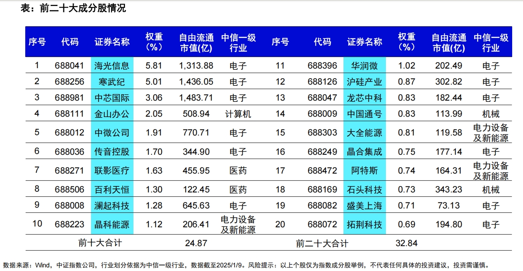Select the stock name 百利天恒
The width and height of the screenshot is (523, 271).
(112, 189)
